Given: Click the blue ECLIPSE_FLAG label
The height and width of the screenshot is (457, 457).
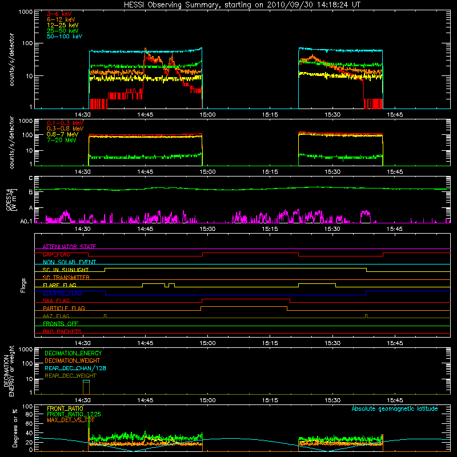Looking at the screenshot, I should point(62,293).
